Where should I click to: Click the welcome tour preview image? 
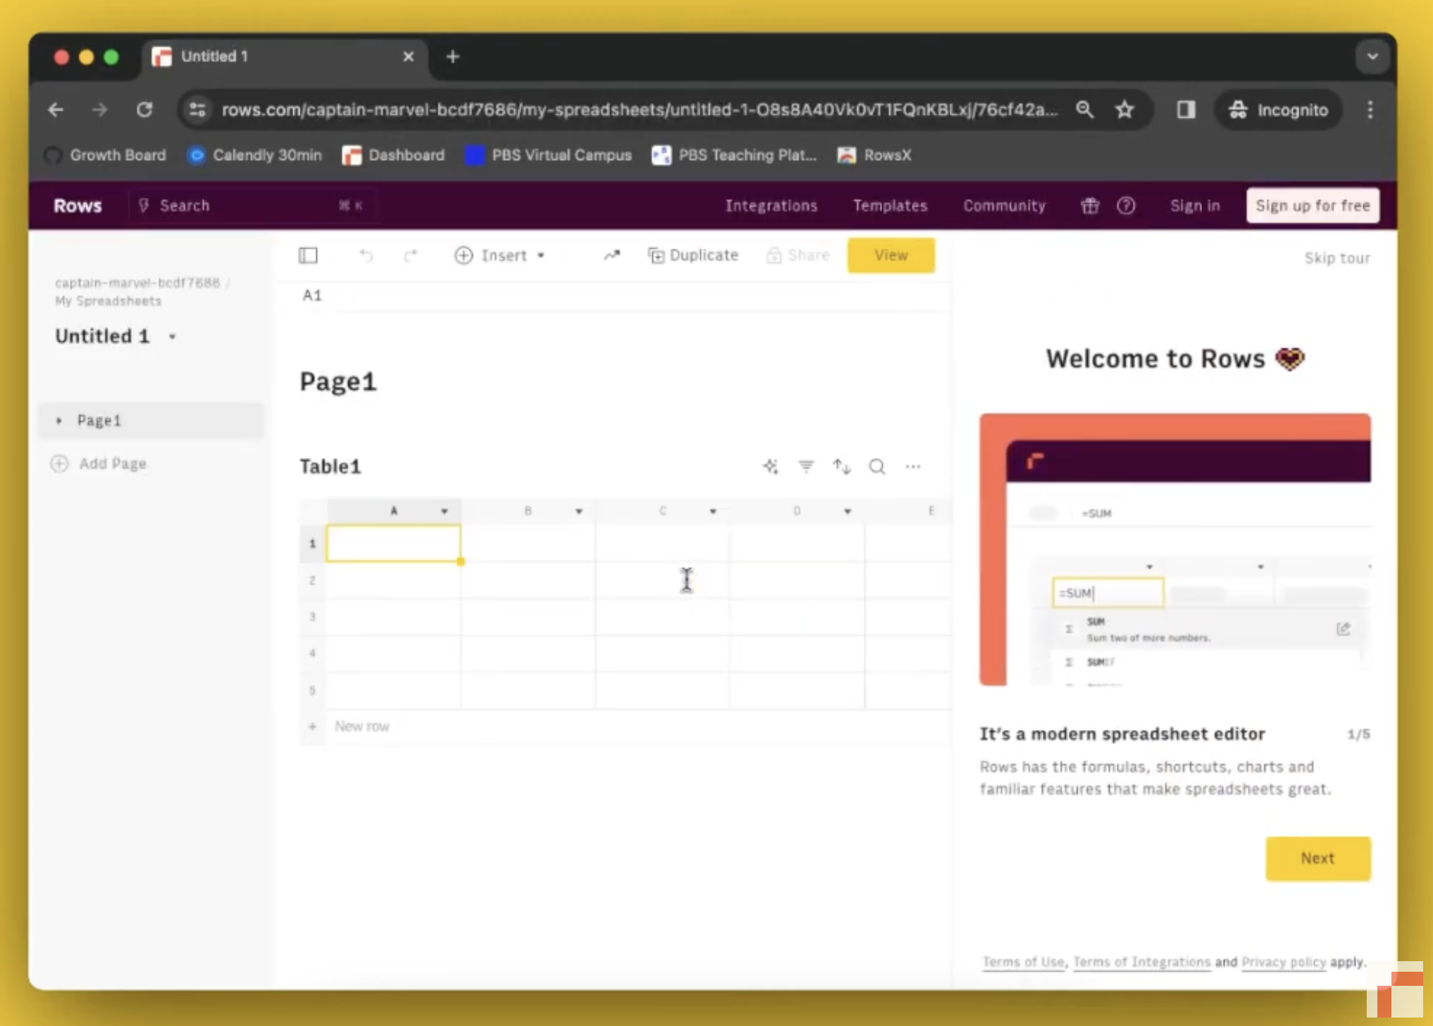(1175, 549)
